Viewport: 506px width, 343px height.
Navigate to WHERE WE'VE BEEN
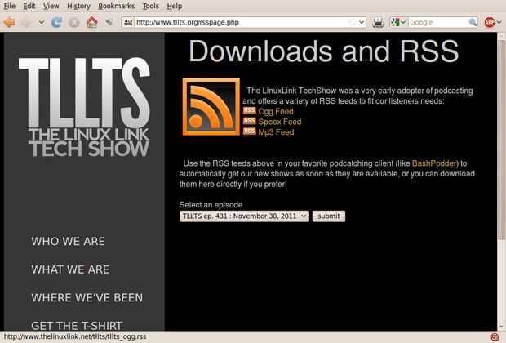pyautogui.click(x=87, y=297)
